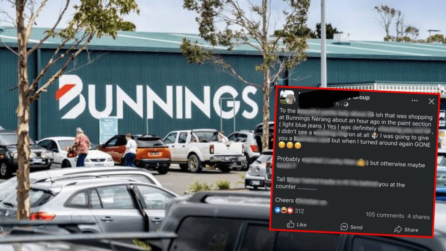Open the three-dot post options menu

(415, 101)
